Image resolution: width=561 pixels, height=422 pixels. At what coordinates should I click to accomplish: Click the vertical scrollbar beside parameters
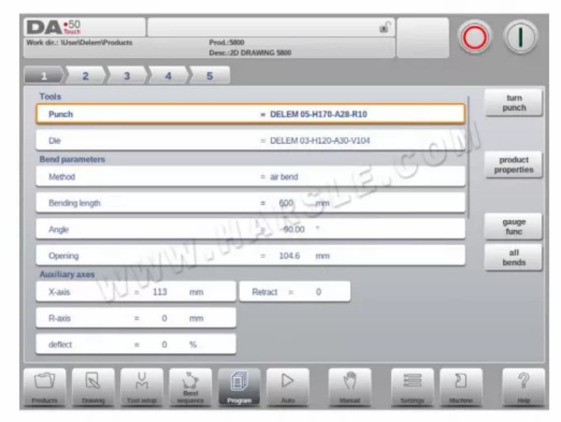(x=468, y=158)
